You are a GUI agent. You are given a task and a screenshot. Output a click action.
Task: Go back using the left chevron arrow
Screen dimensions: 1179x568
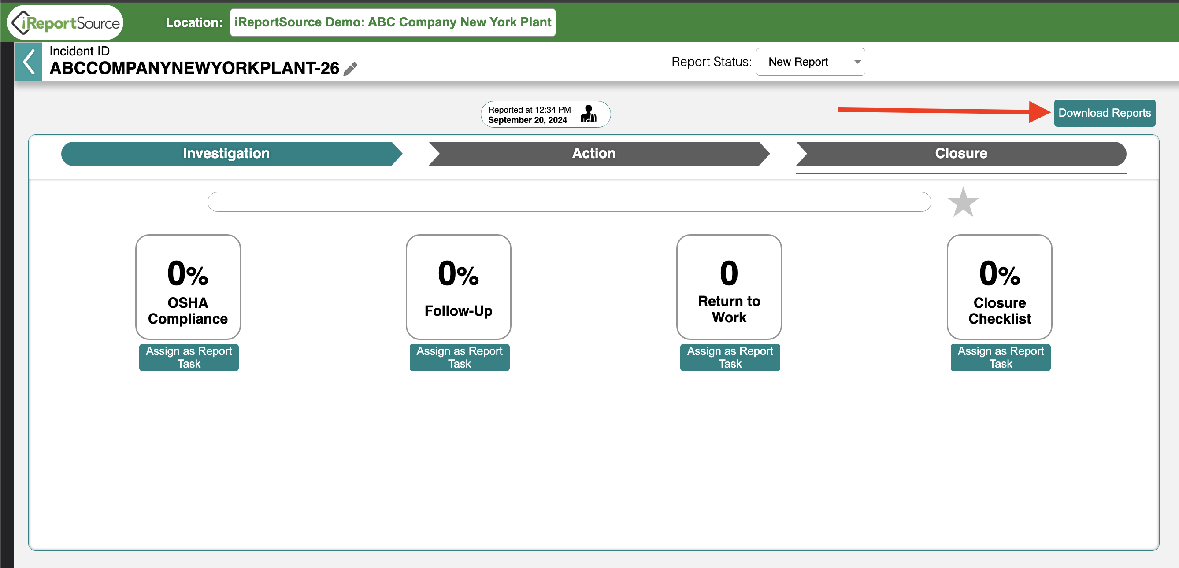point(28,62)
